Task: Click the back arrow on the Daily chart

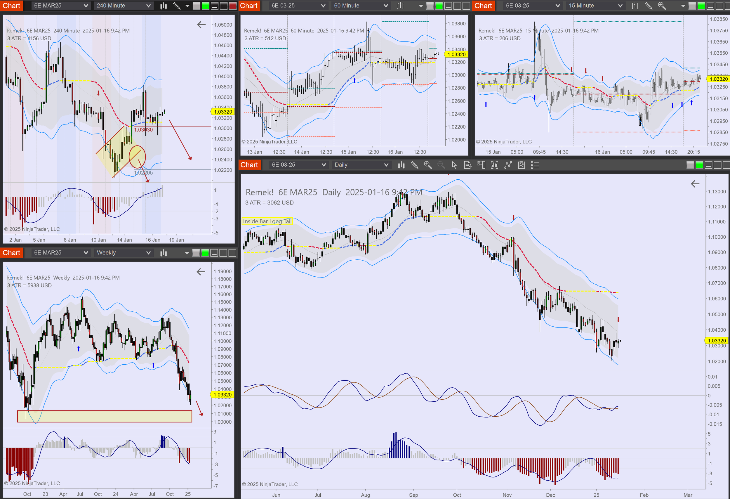Action: pos(695,184)
